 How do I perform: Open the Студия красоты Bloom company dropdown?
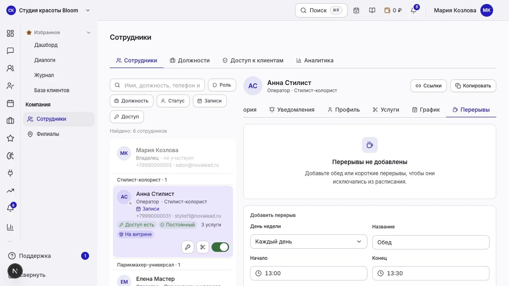coord(49,10)
